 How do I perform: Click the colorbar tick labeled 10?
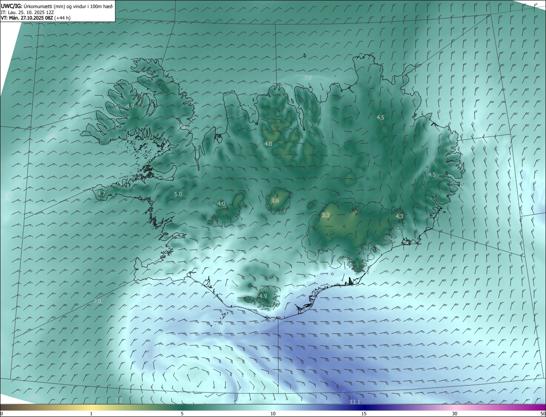pyautogui.click(x=273, y=414)
